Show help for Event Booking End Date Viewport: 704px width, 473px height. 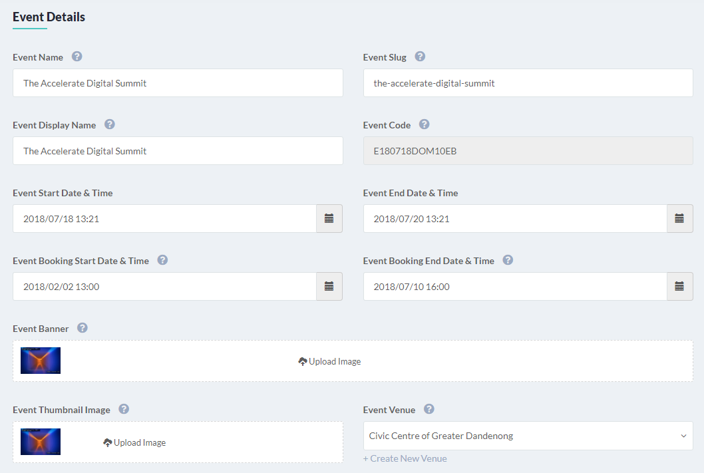pos(508,260)
